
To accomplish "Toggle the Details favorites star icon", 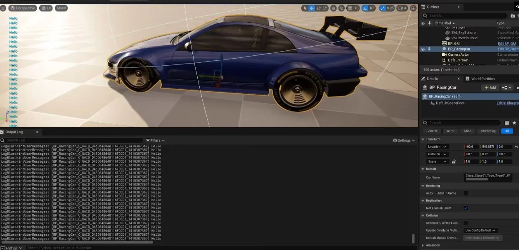I will pos(514,123).
